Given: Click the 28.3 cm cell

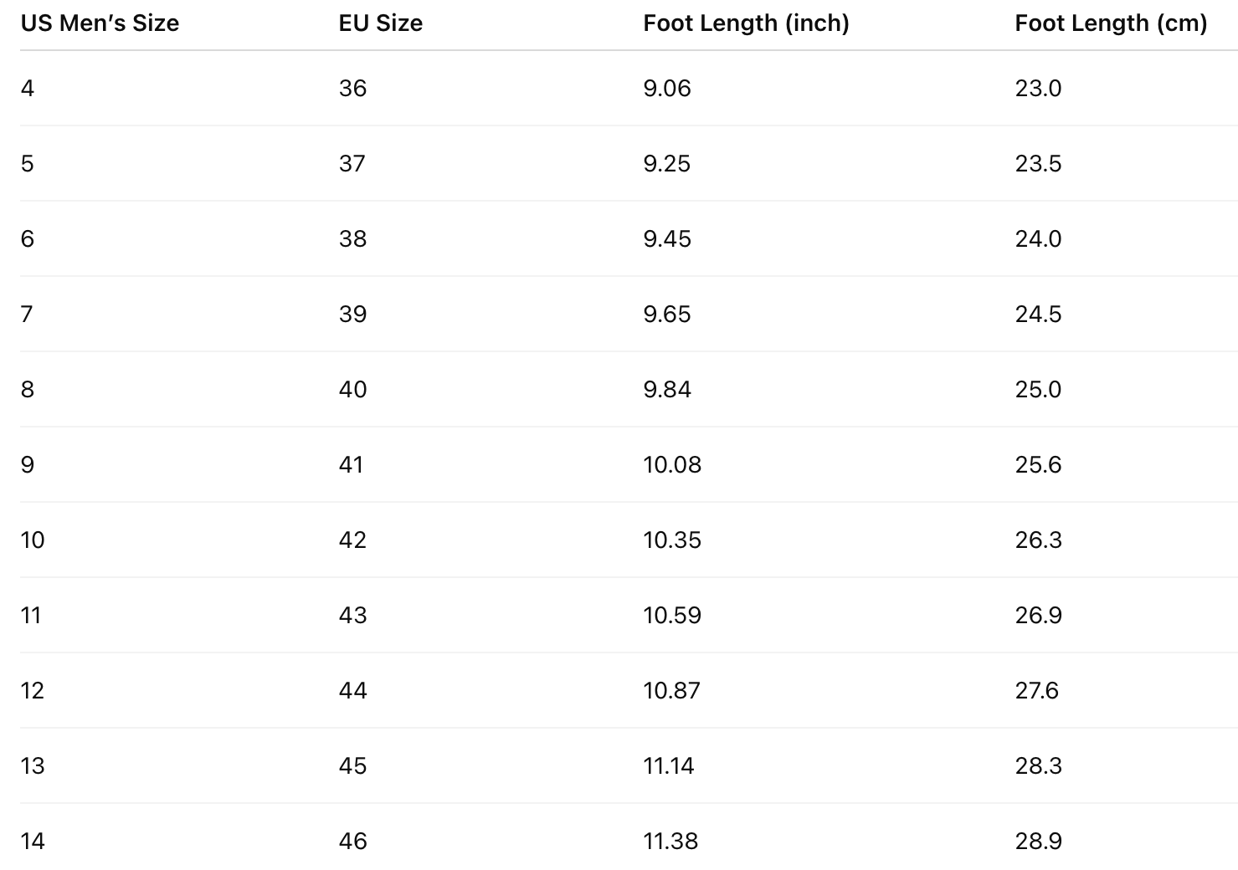Looking at the screenshot, I should [1038, 766].
